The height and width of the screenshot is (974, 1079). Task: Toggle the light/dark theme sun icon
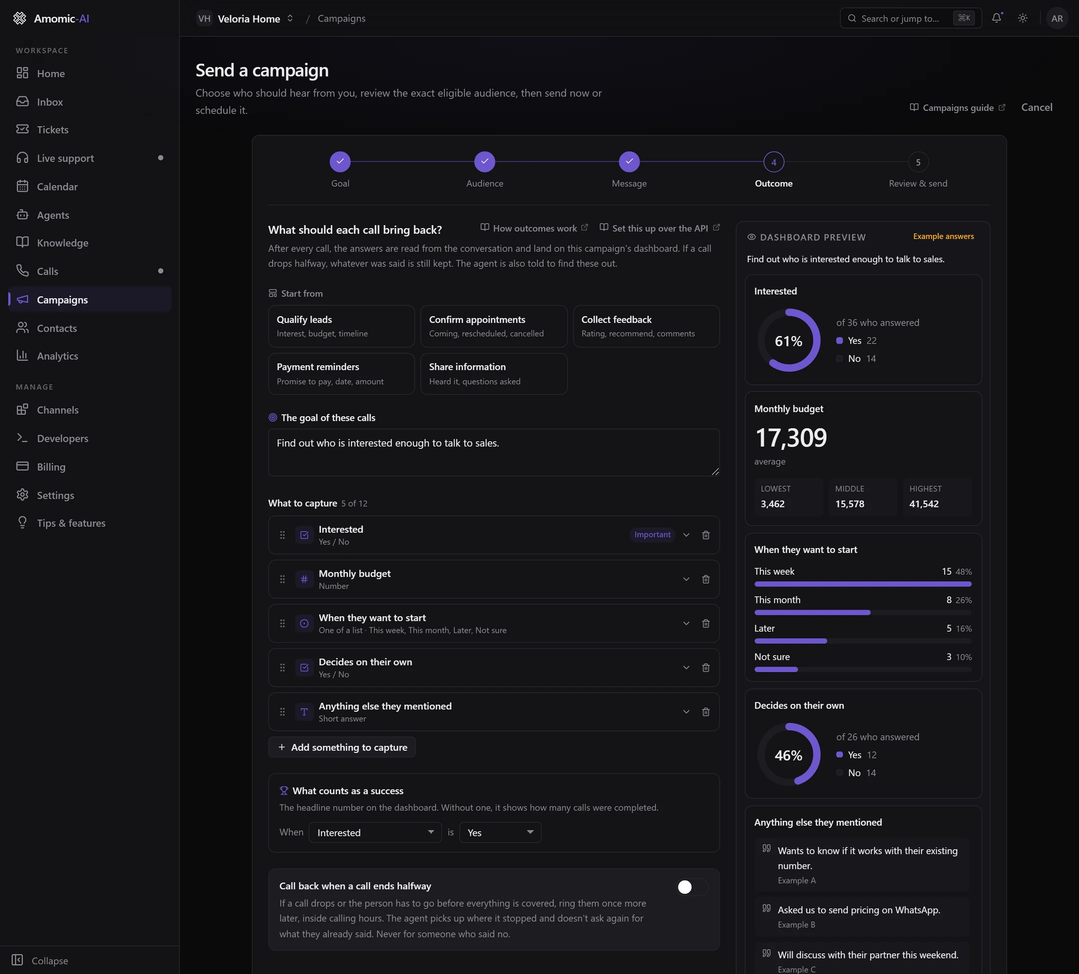click(1022, 18)
